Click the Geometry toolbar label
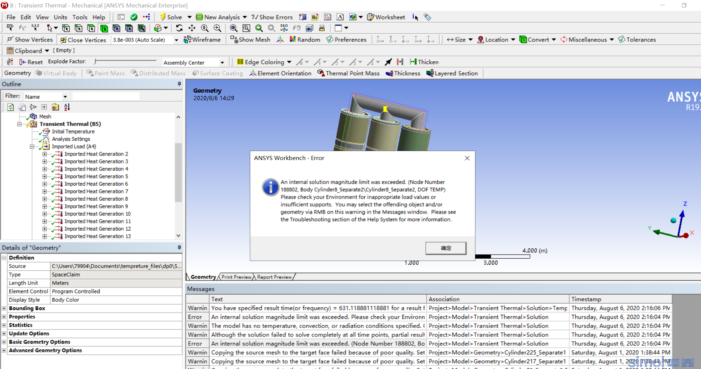Viewport: 701px width, 369px height. (18, 73)
